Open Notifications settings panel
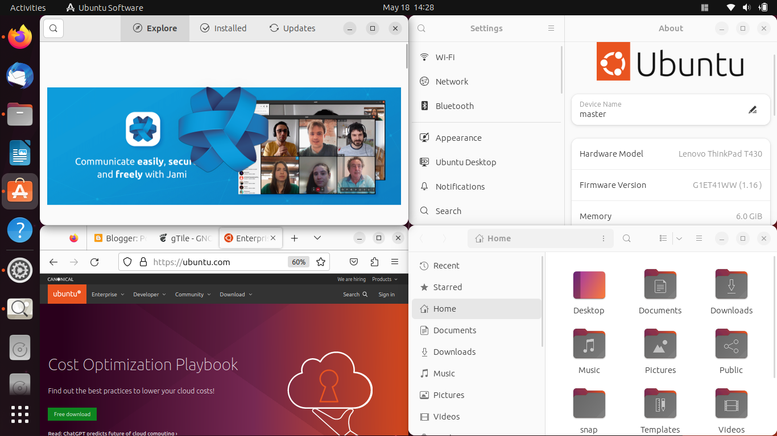The height and width of the screenshot is (436, 777). [x=486, y=187]
